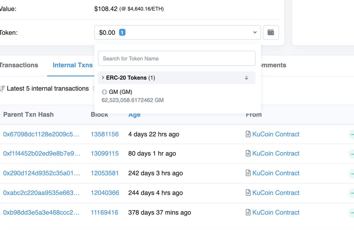The height and width of the screenshot is (232, 354).
Task: Open the wallet token holdings button
Action: 271,32
